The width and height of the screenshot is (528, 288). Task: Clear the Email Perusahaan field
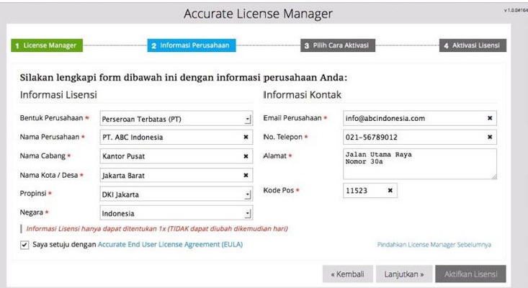[x=490, y=118]
